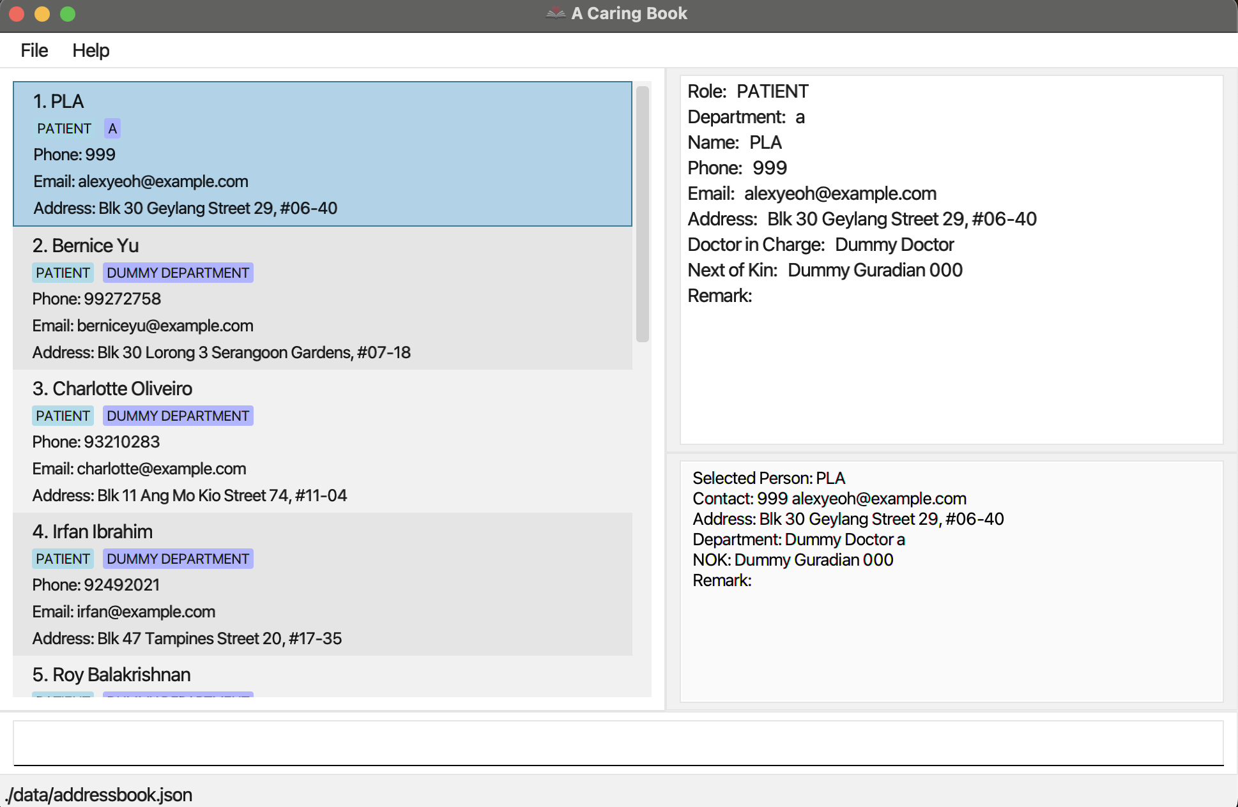Click PATIENT tag on PLA card

click(x=64, y=128)
